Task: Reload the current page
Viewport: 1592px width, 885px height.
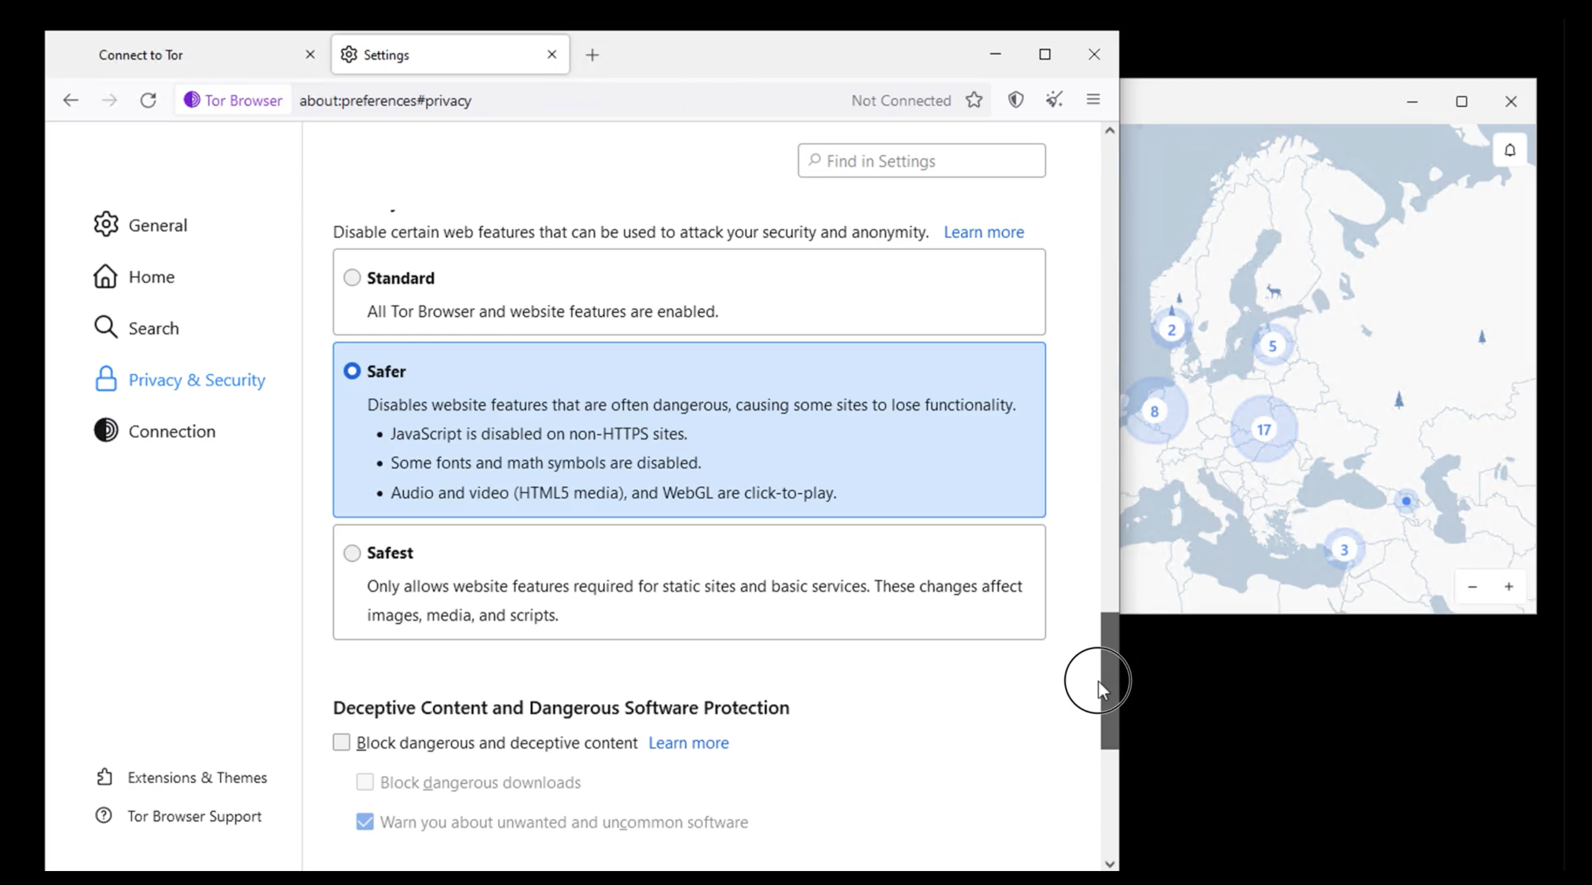Action: coord(148,100)
